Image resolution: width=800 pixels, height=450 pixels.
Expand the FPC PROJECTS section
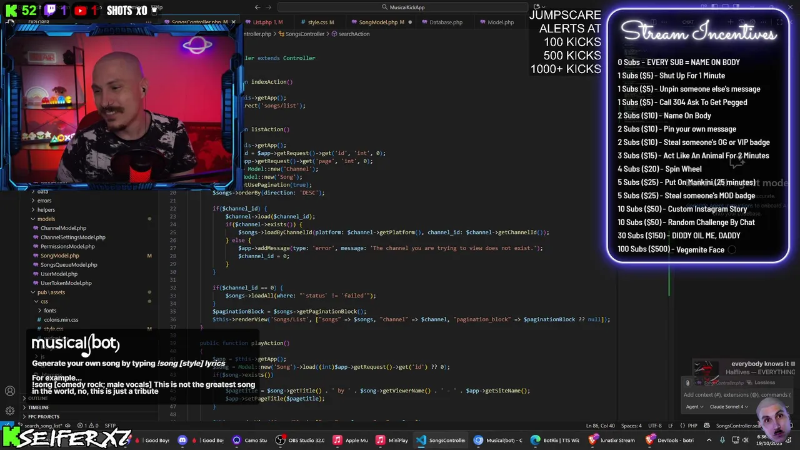click(x=44, y=417)
